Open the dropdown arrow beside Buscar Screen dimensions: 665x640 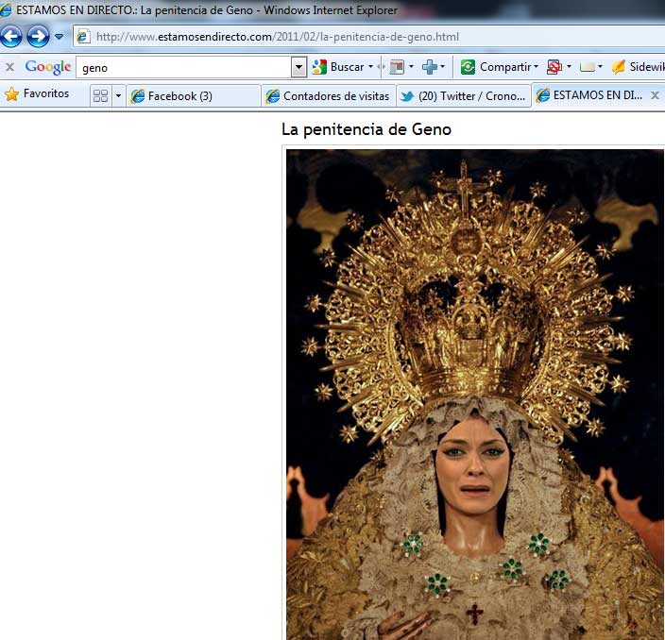coord(370,67)
